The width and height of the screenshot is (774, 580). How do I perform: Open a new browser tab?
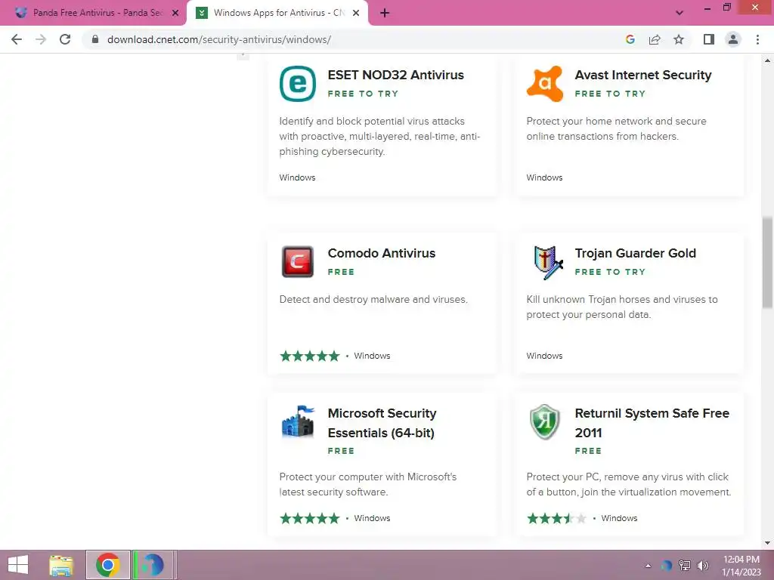pos(385,14)
